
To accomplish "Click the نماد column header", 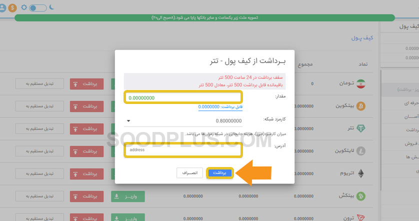I will tap(363, 64).
